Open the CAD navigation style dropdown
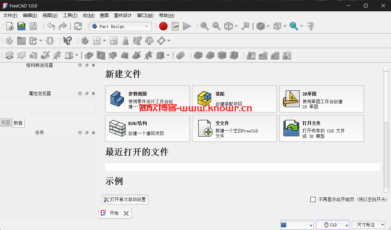This screenshot has width=391, height=230. click(333, 225)
